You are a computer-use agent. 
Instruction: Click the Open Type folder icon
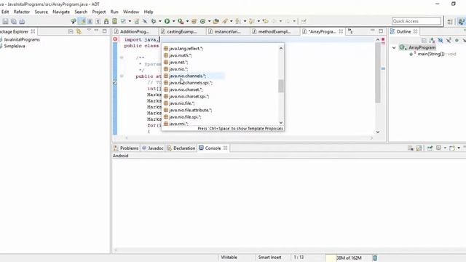216,21
